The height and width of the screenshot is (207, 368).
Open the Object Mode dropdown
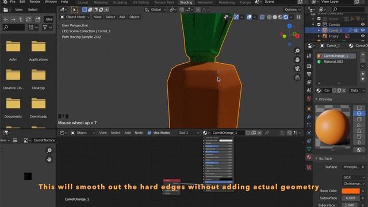pos(75,17)
